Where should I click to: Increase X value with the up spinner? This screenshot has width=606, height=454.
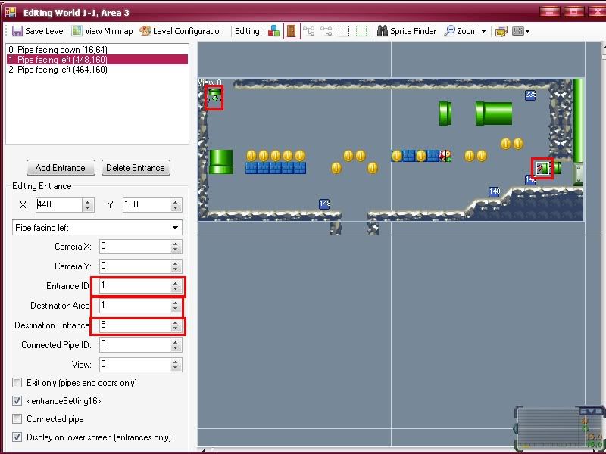click(x=88, y=201)
